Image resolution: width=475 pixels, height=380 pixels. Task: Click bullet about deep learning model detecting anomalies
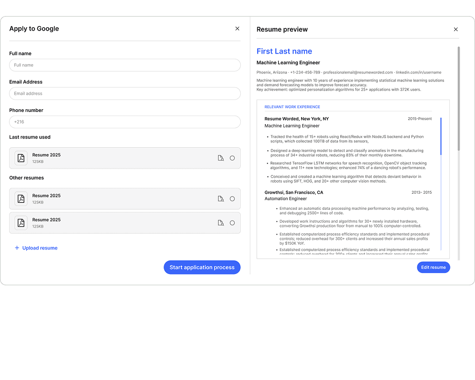pos(347,153)
